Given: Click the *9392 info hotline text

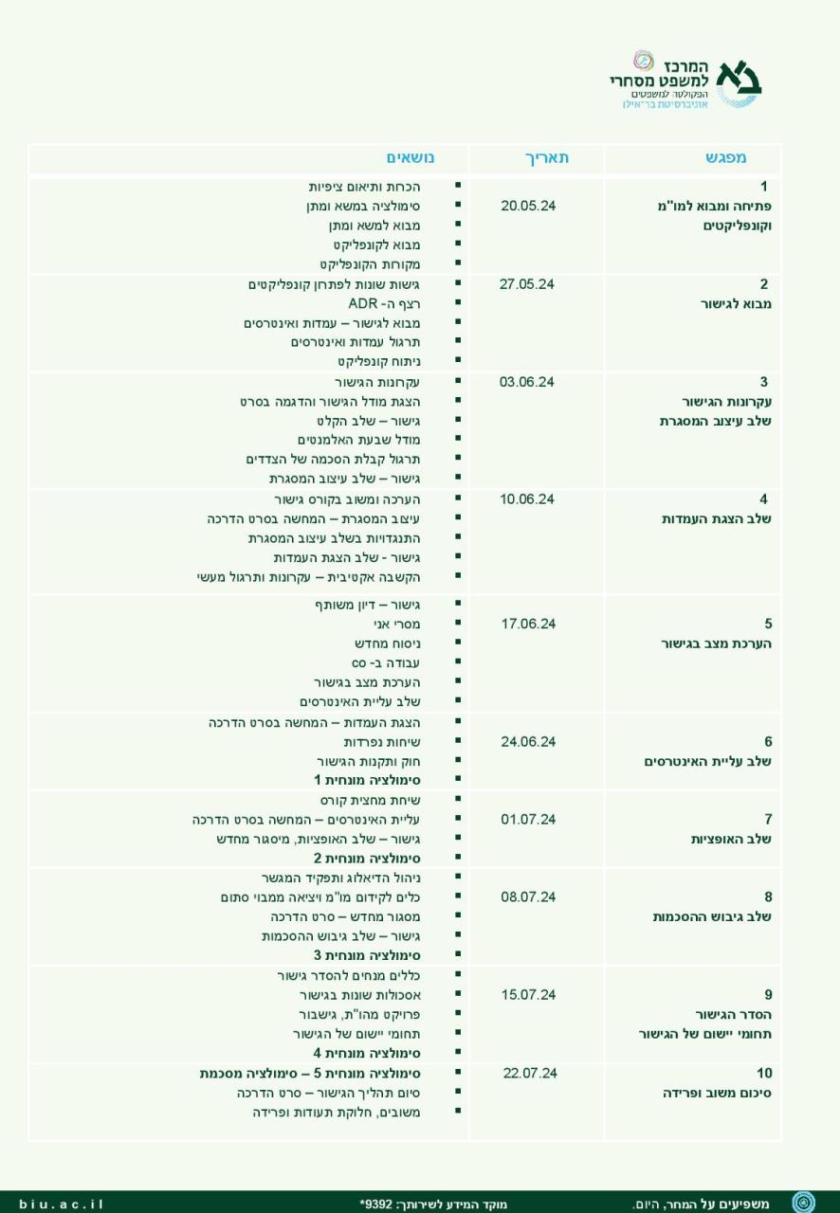Looking at the screenshot, I should pos(447,1204).
